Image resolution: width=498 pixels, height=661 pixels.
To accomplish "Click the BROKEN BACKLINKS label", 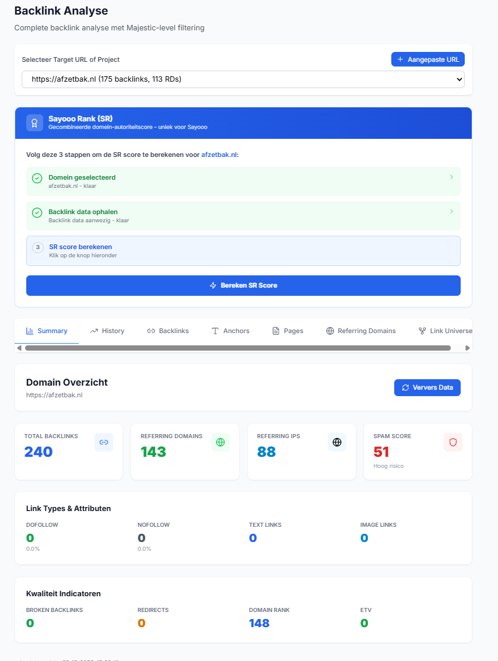I will click(x=54, y=610).
